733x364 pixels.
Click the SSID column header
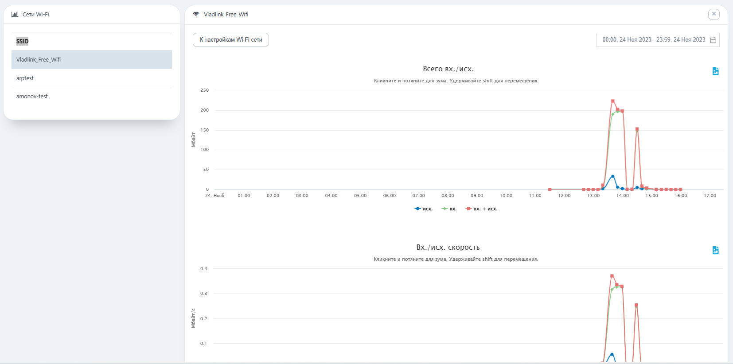coord(22,41)
